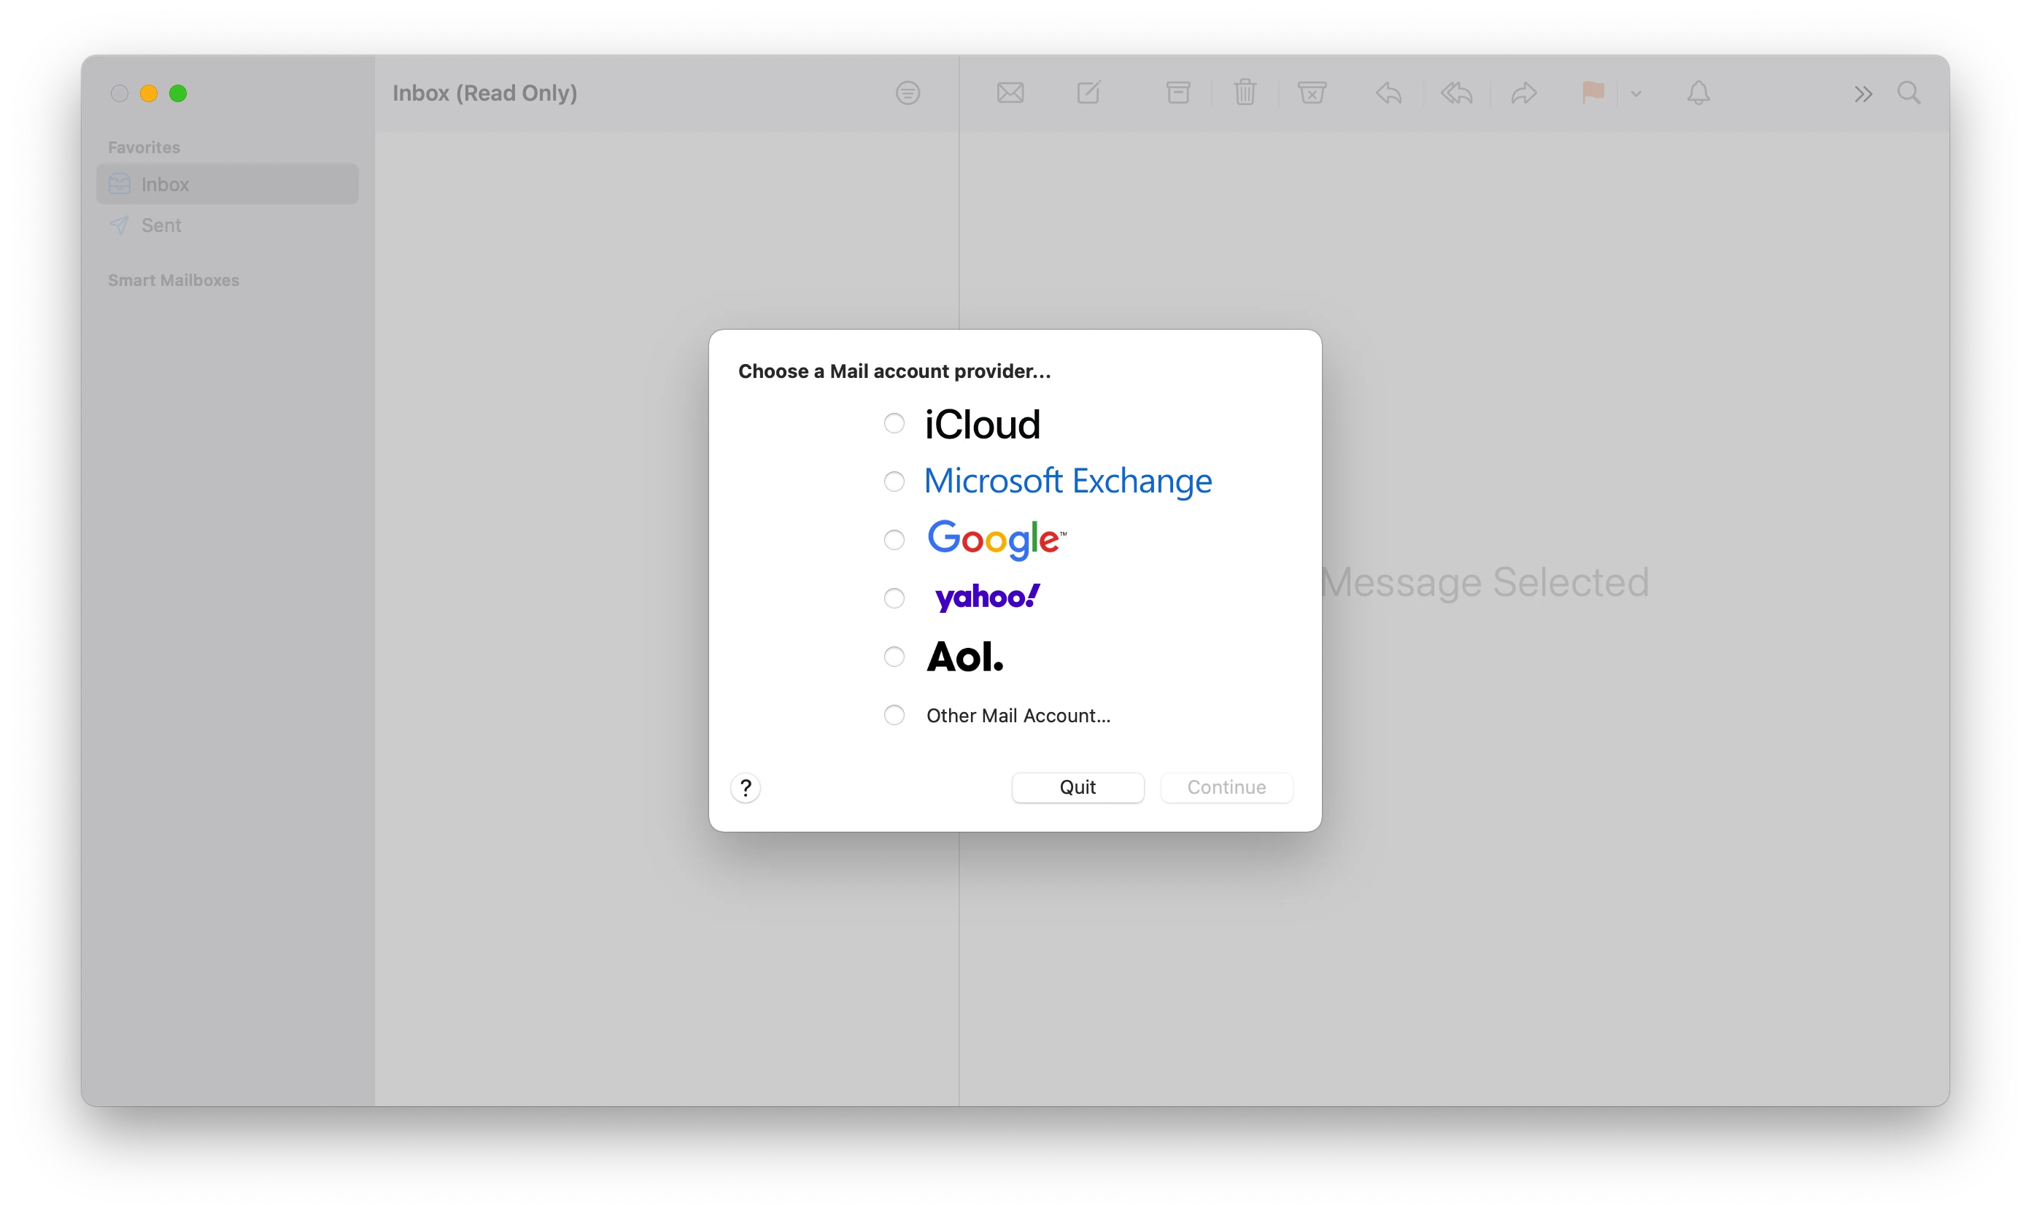Check for new mail messages
The height and width of the screenshot is (1214, 2031).
click(x=1010, y=93)
